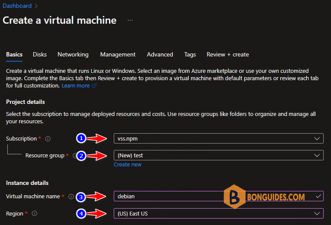The width and height of the screenshot is (331, 225).
Task: Click the Instance details heading
Action: pyautogui.click(x=27, y=183)
